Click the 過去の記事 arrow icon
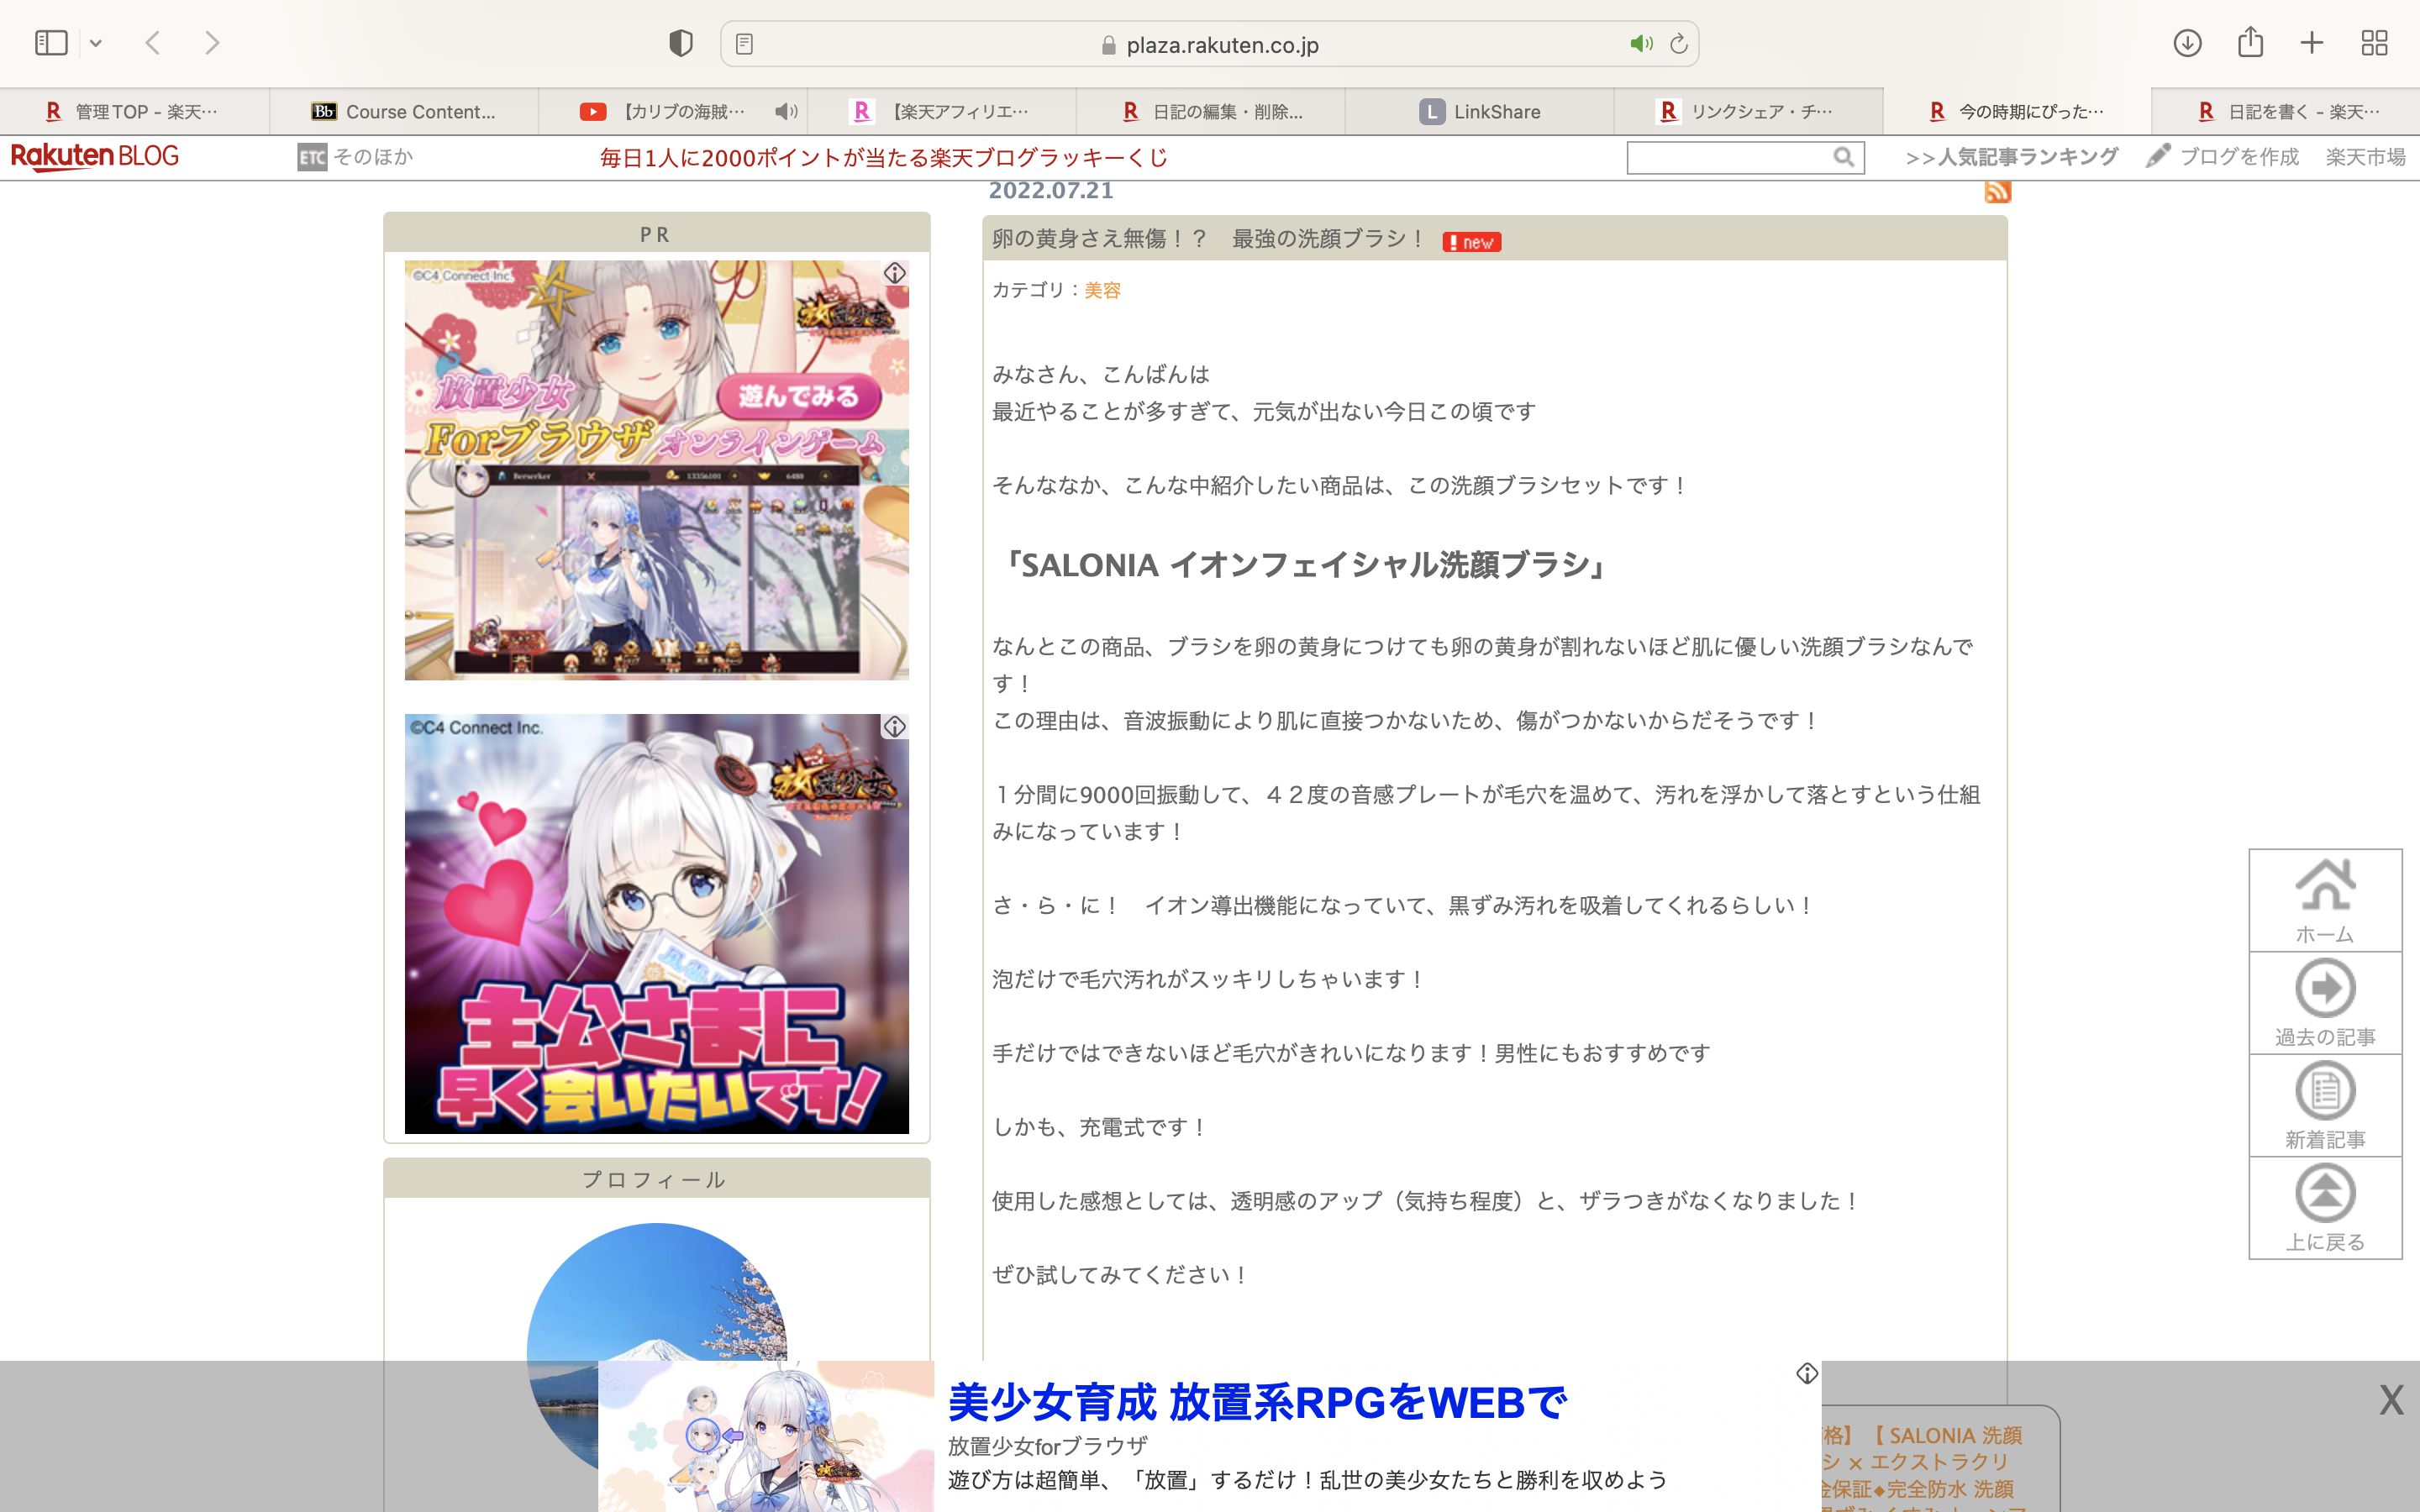2420x1512 pixels. click(2325, 988)
